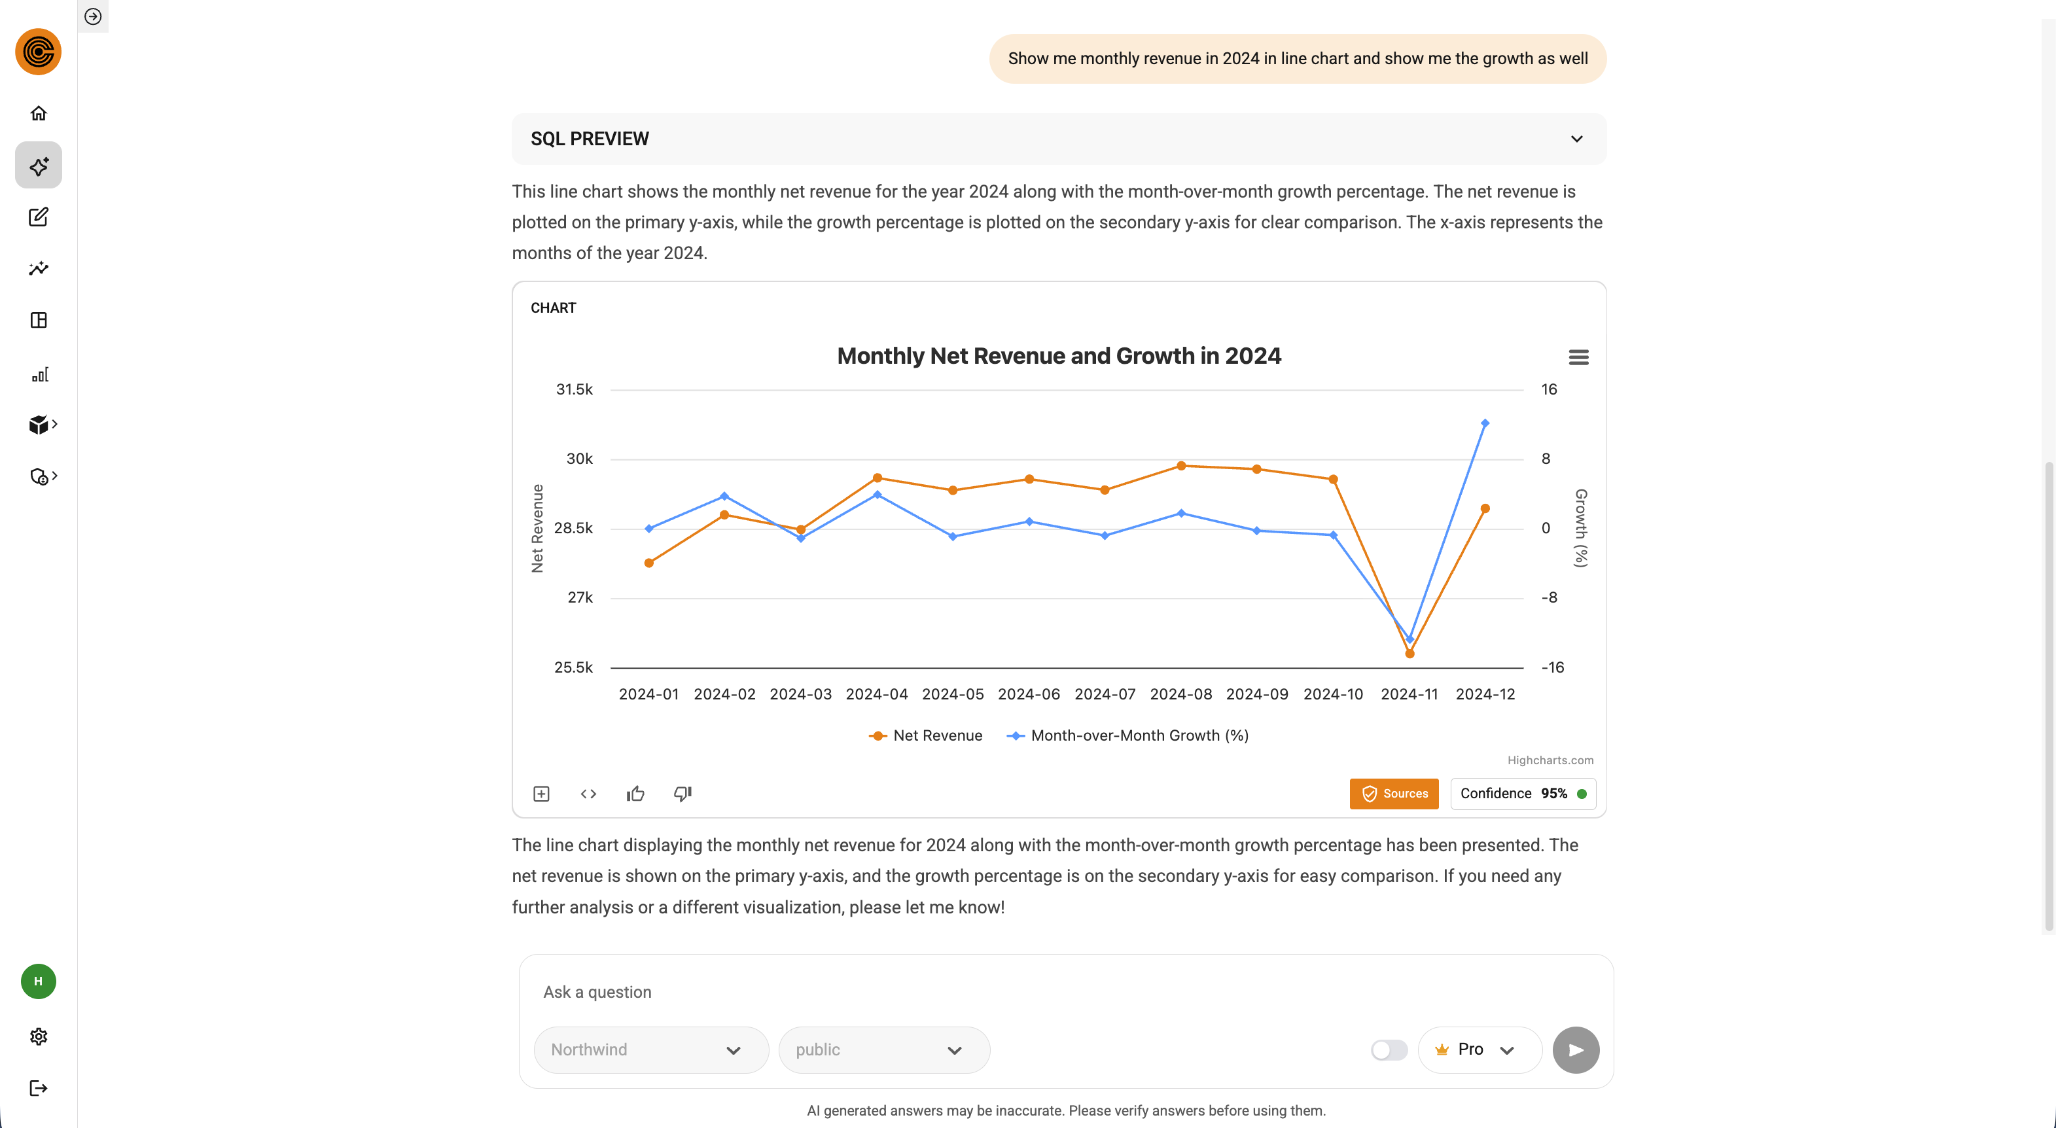Open the Pro model dropdown

coord(1478,1049)
